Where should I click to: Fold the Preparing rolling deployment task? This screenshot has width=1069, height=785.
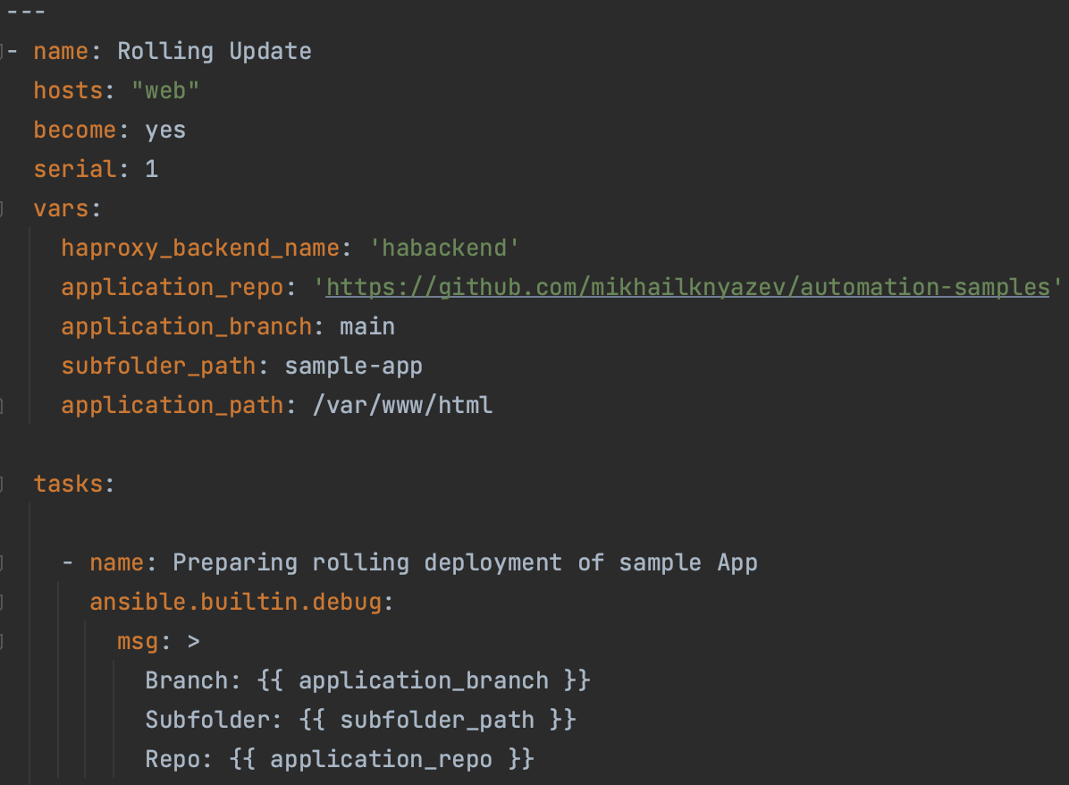pyautogui.click(x=3, y=563)
